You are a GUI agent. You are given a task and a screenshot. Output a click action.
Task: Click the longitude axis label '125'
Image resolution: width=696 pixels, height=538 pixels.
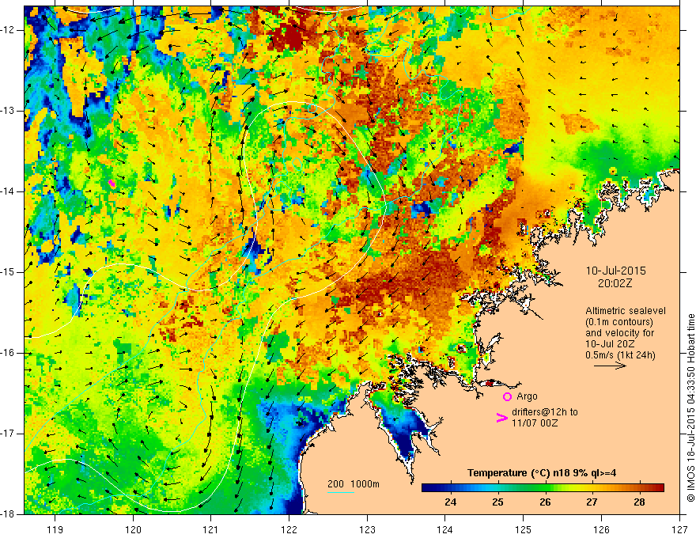click(x=524, y=529)
